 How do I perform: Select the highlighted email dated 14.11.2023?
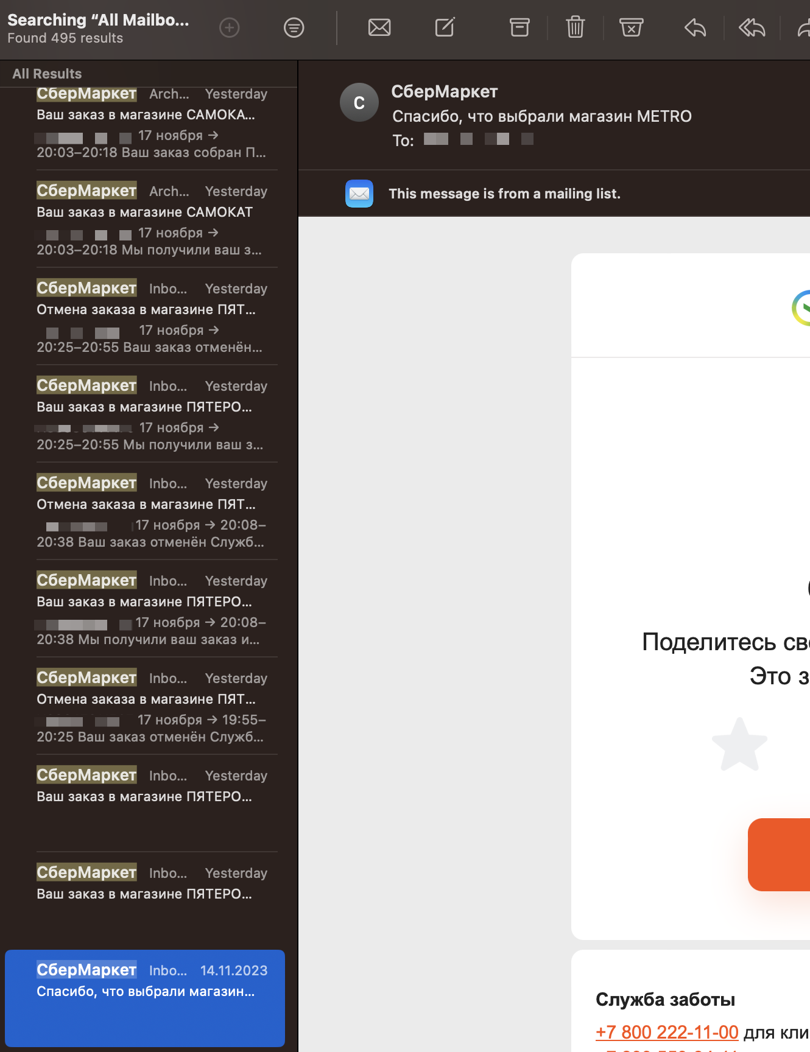coord(145,998)
